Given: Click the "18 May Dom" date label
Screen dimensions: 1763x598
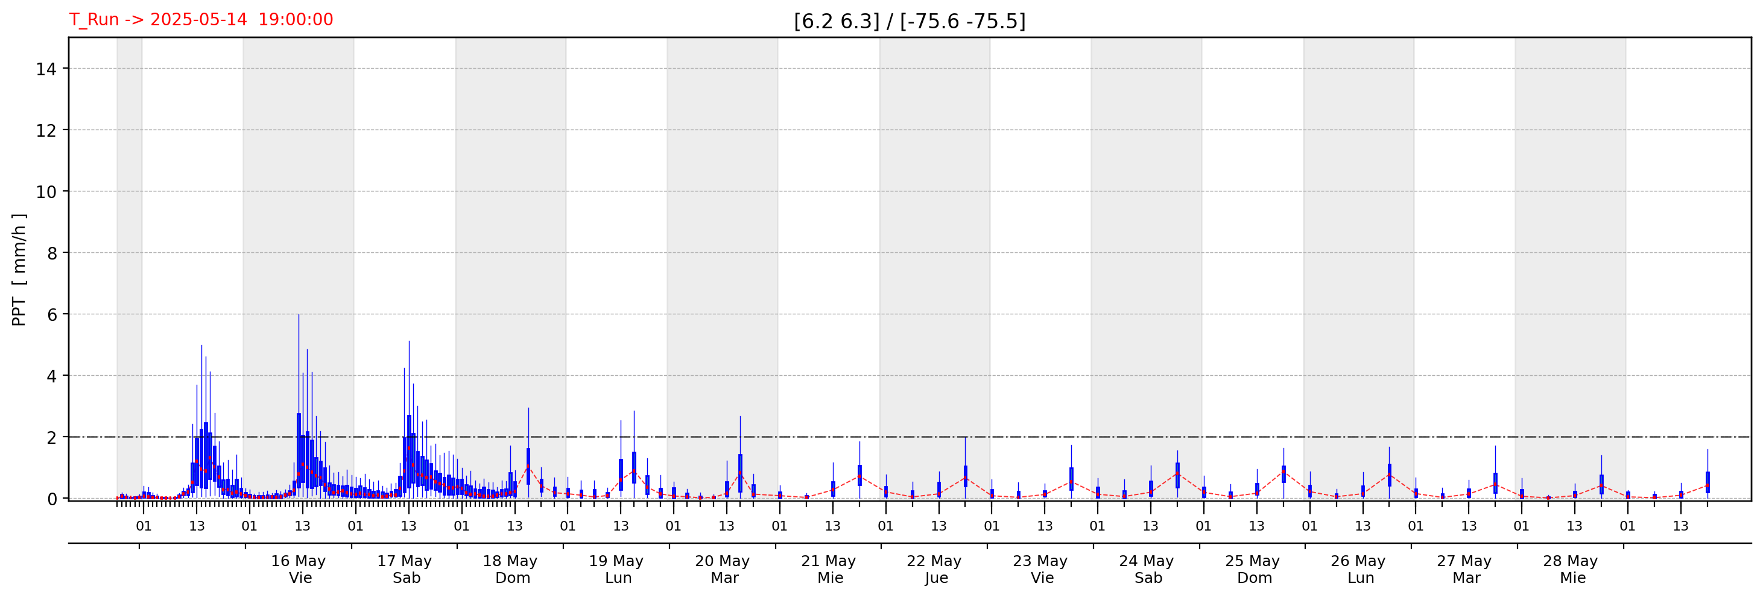Looking at the screenshot, I should 510,569.
